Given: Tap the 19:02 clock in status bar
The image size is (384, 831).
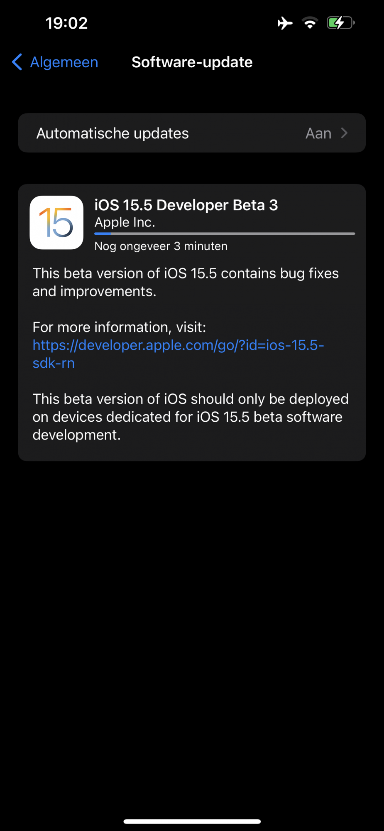Looking at the screenshot, I should [x=66, y=23].
